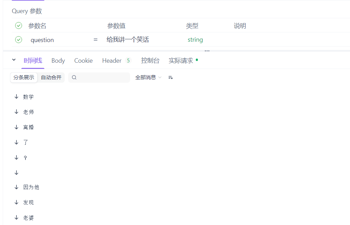
Task: Click the arrow icon next to 发现
Action: pyautogui.click(x=16, y=202)
